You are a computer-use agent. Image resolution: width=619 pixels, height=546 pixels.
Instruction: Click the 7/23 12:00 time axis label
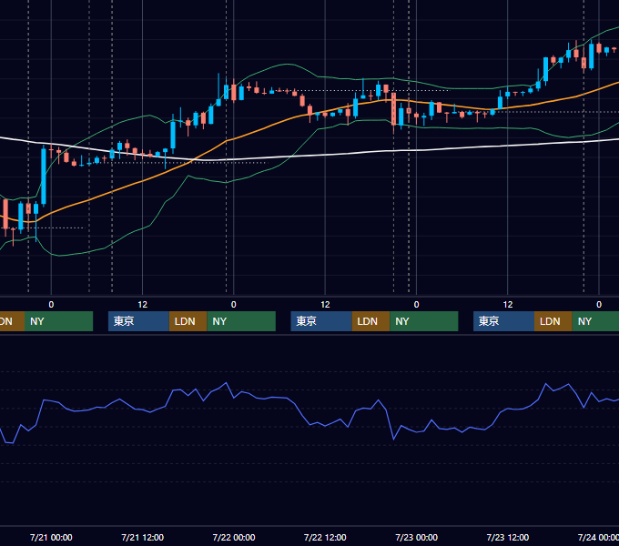click(508, 537)
